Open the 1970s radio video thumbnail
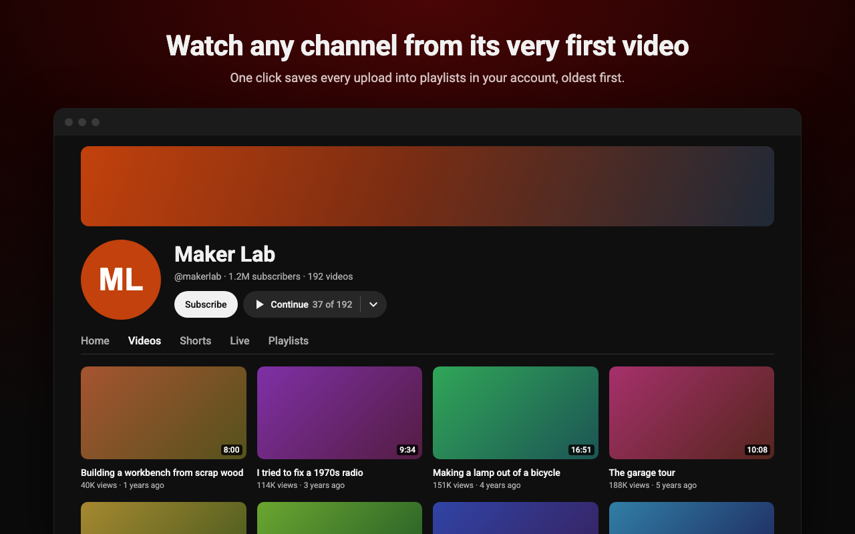This screenshot has height=534, width=855. (339, 413)
